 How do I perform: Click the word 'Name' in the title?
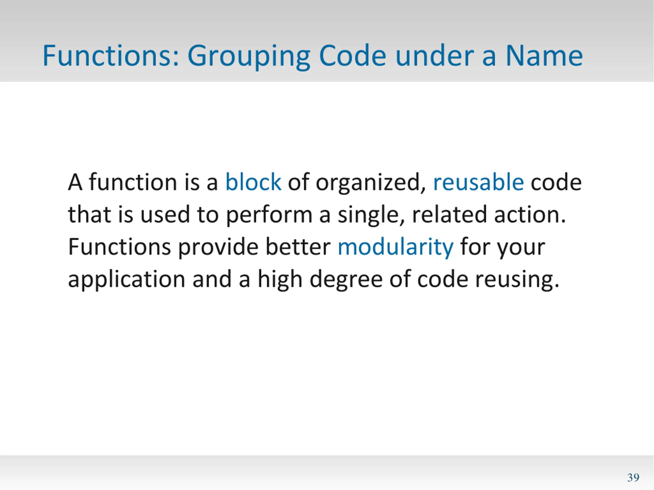[544, 56]
